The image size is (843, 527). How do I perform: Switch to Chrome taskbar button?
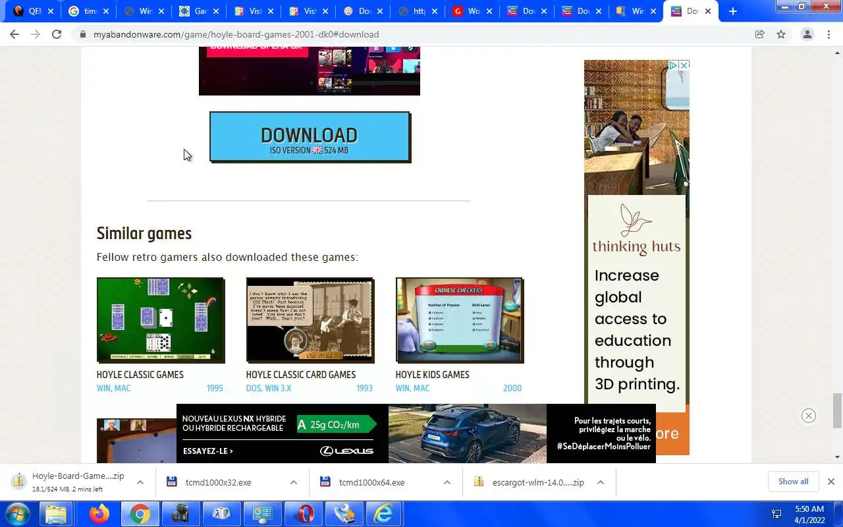(139, 514)
